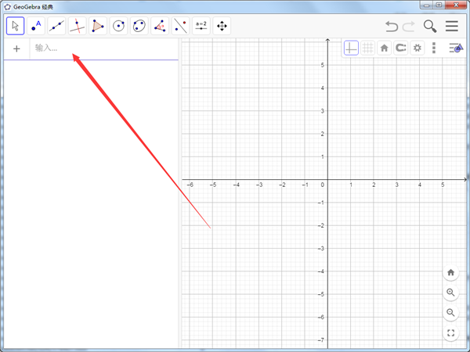Select the Ellipse conic tool

pos(139,26)
